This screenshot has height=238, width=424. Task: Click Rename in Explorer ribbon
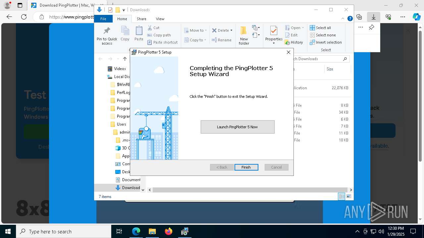point(222,40)
